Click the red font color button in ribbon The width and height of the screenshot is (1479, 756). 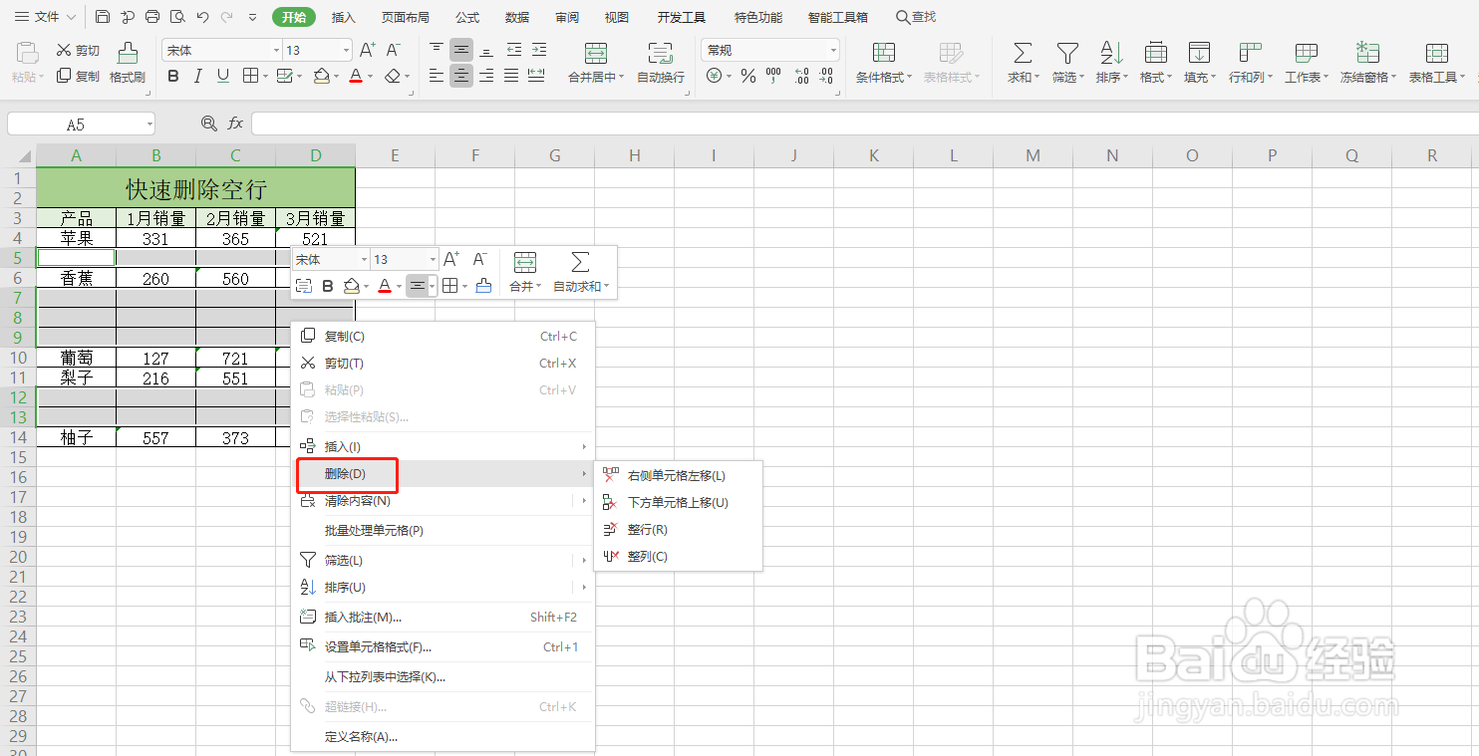(356, 76)
